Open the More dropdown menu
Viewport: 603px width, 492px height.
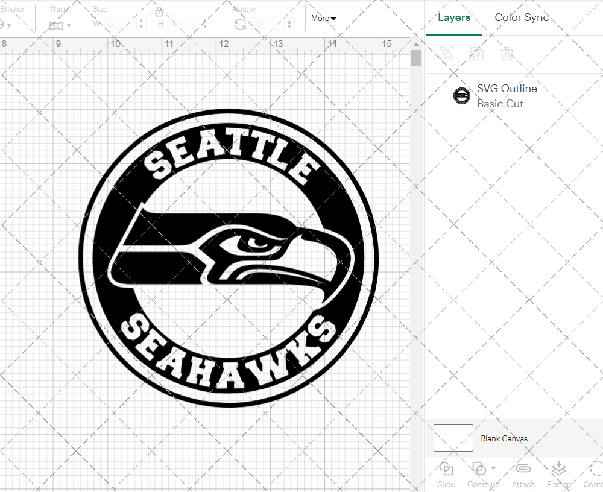[x=324, y=19]
